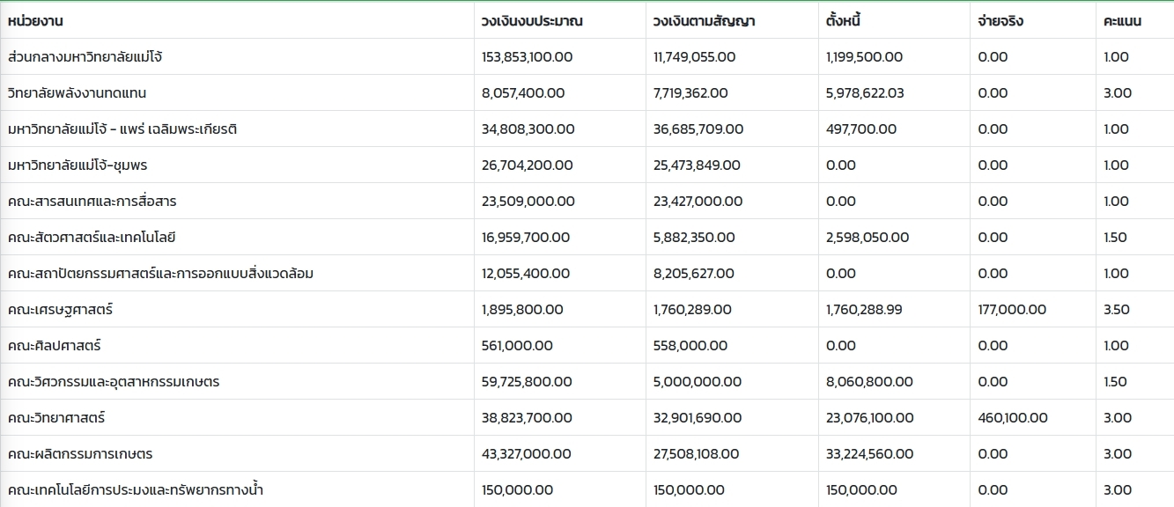Click the วงเงินงบประมาณ column header
1174x507 pixels.
[532, 21]
